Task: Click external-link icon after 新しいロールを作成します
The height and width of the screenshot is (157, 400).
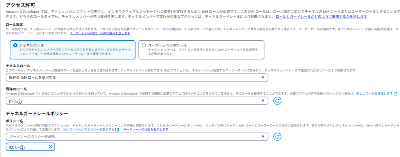Action: [396, 94]
